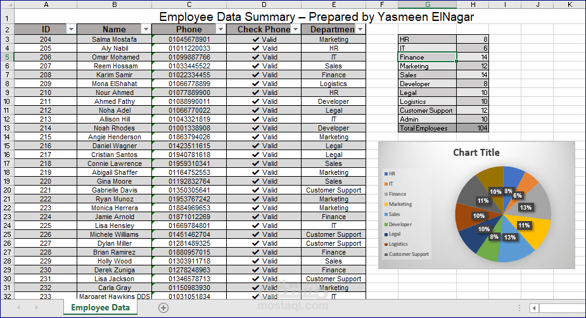Select the title cell Employee Data Summary
Screen dimensions: 586x318
(x=316, y=17)
